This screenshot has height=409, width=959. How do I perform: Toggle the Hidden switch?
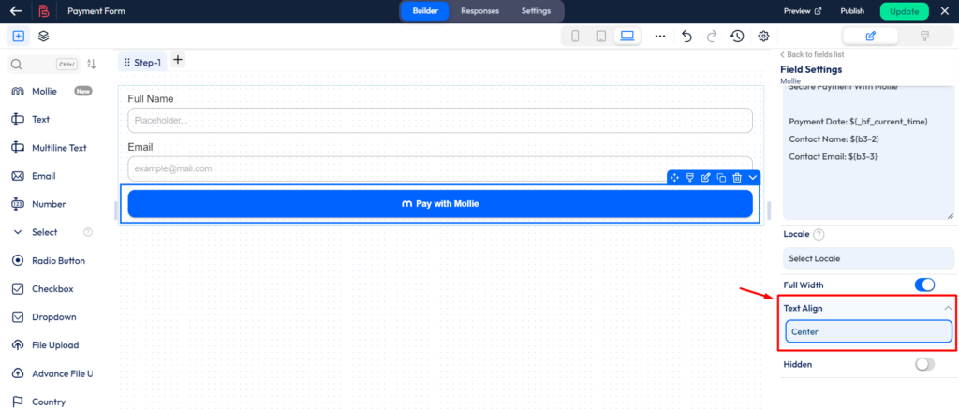point(924,364)
